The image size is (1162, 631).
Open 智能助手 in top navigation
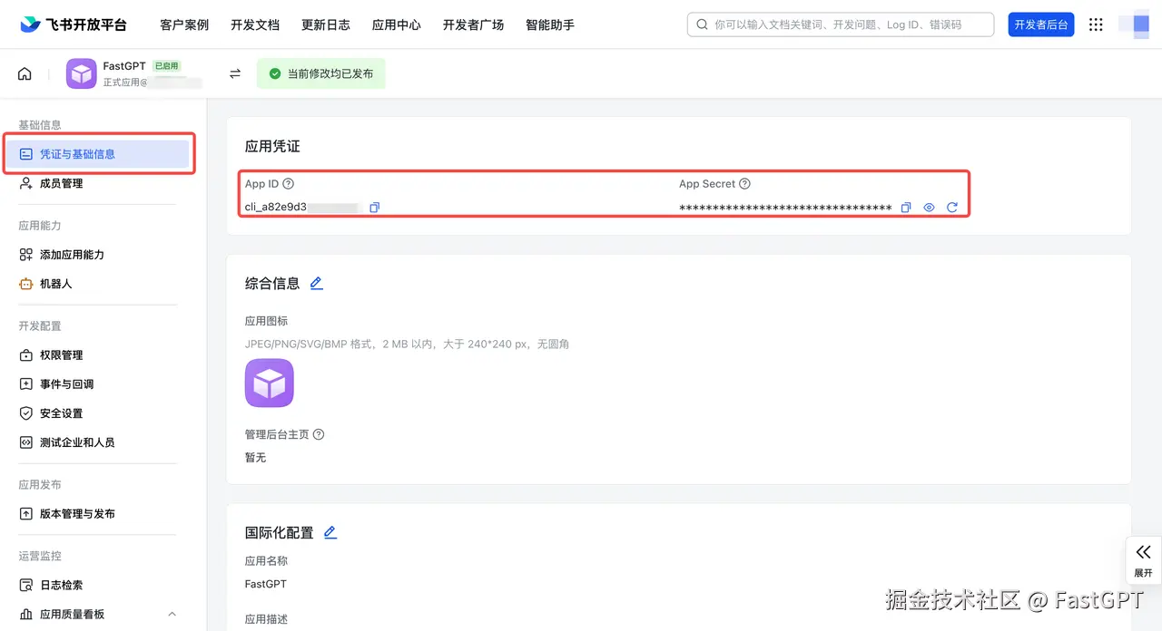tap(550, 24)
